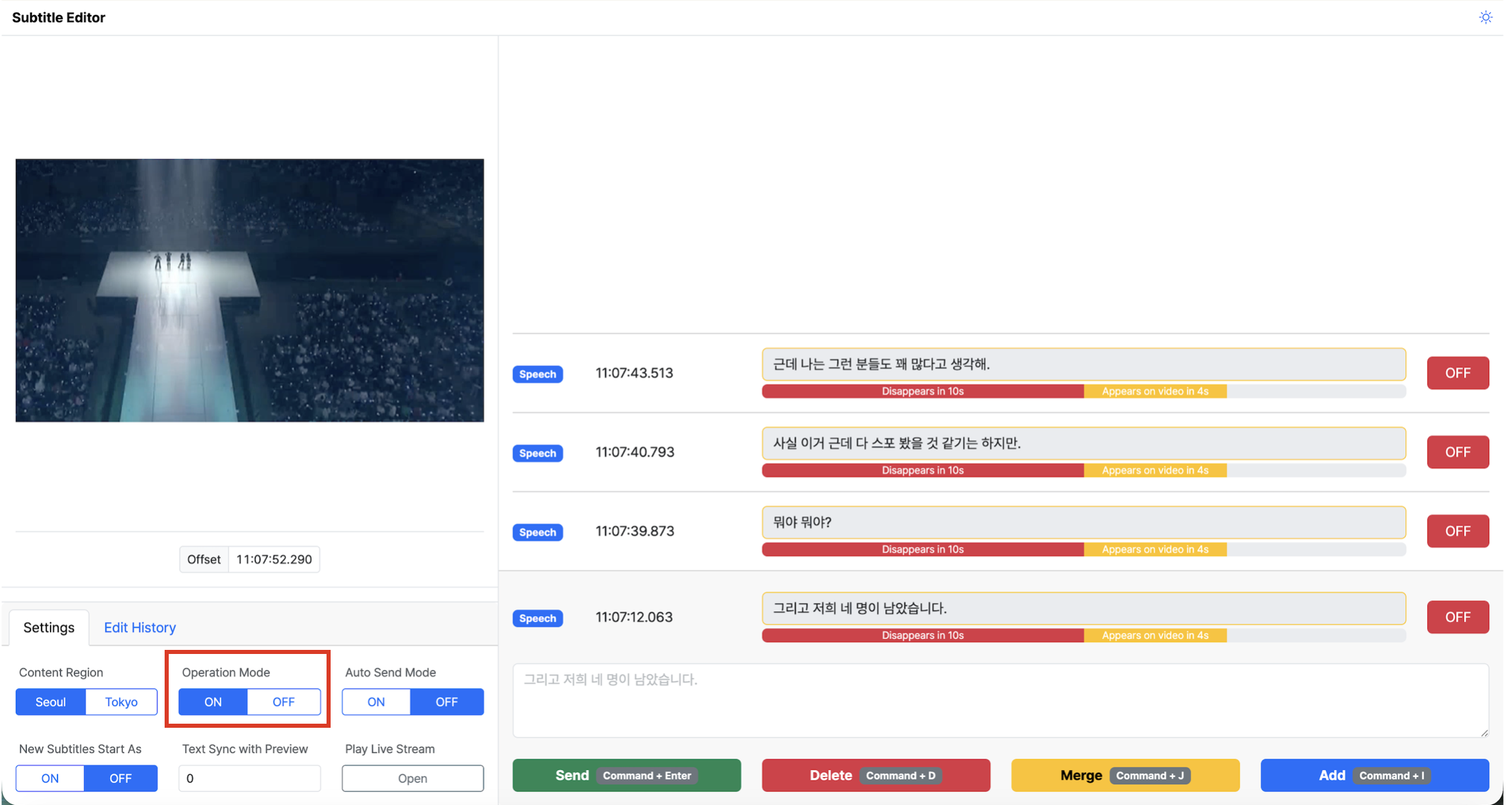Click the yellow Merge button
The height and width of the screenshot is (805, 1507).
coord(1125,776)
